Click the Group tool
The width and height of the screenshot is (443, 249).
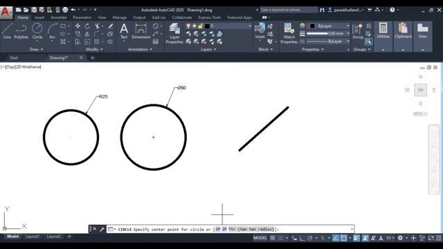(x=358, y=31)
